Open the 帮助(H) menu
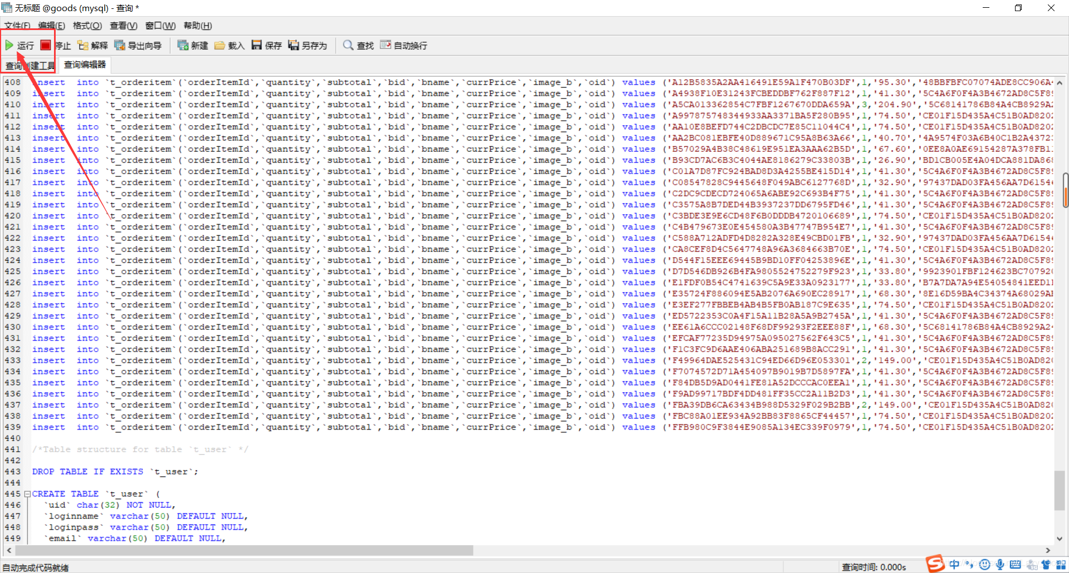The image size is (1069, 573). pos(198,26)
